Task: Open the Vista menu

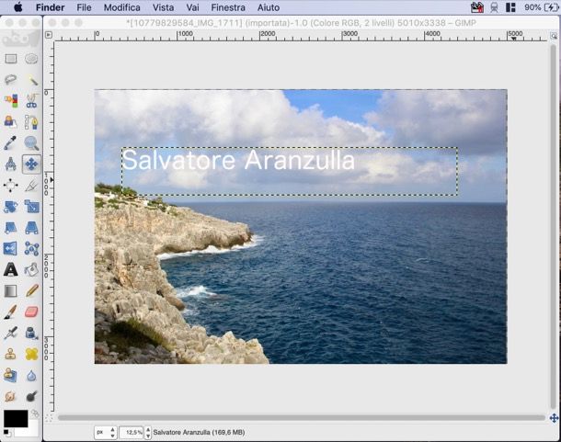Action: [163, 7]
